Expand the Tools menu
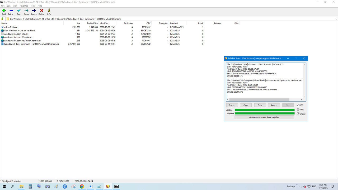Image resolution: width=338 pixels, height=190 pixels. coord(32,6)
